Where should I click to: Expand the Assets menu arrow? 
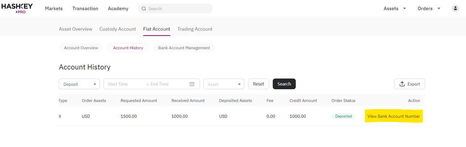(404, 8)
